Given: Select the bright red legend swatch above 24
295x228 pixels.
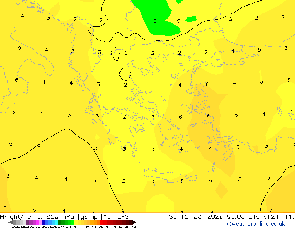Looking at the screenshot, I should 102,222.
